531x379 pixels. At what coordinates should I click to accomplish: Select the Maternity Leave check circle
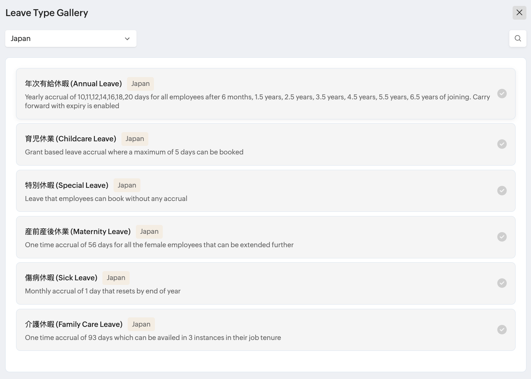502,237
